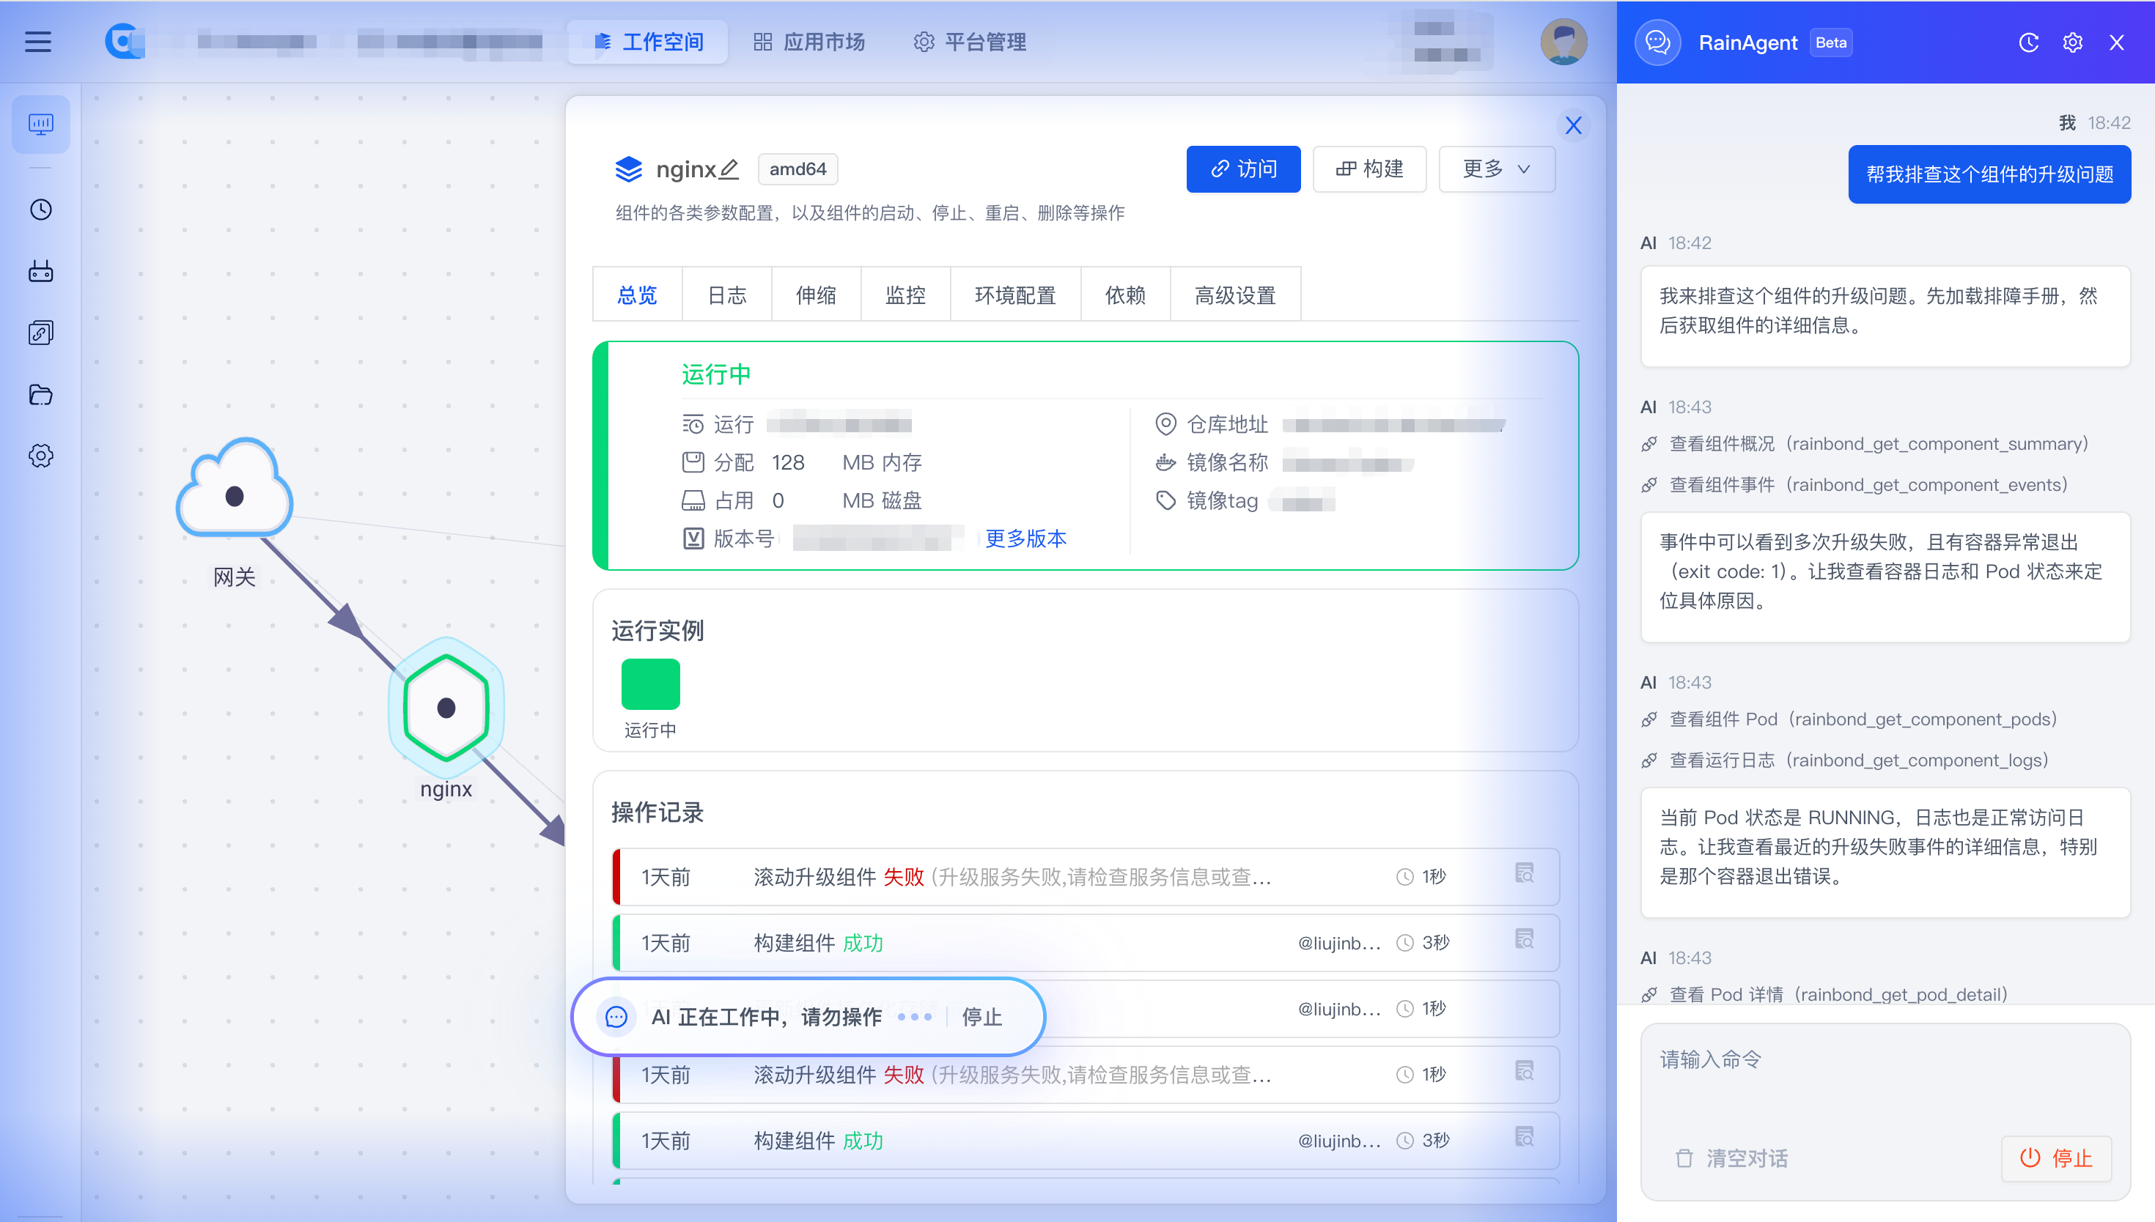Close the RainAgent panel

[2117, 42]
